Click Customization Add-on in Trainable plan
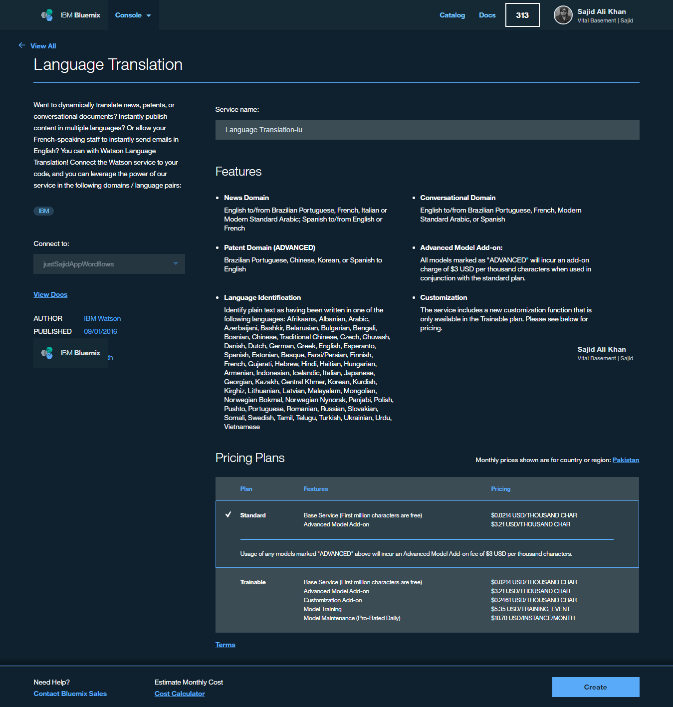673x707 pixels. click(x=333, y=600)
